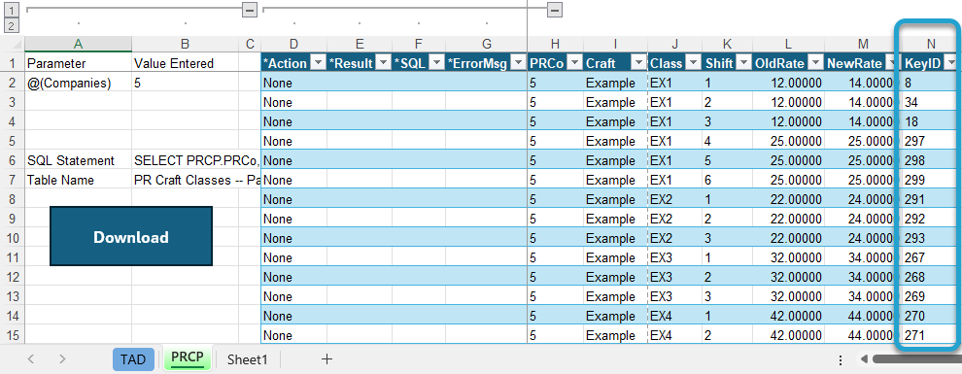The image size is (962, 374).
Task: Click the @(Companies) cell
Action: click(x=78, y=84)
